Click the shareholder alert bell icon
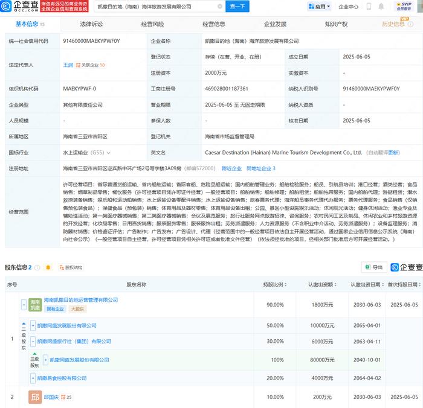The width and height of the screenshot is (423, 408). pos(48,267)
